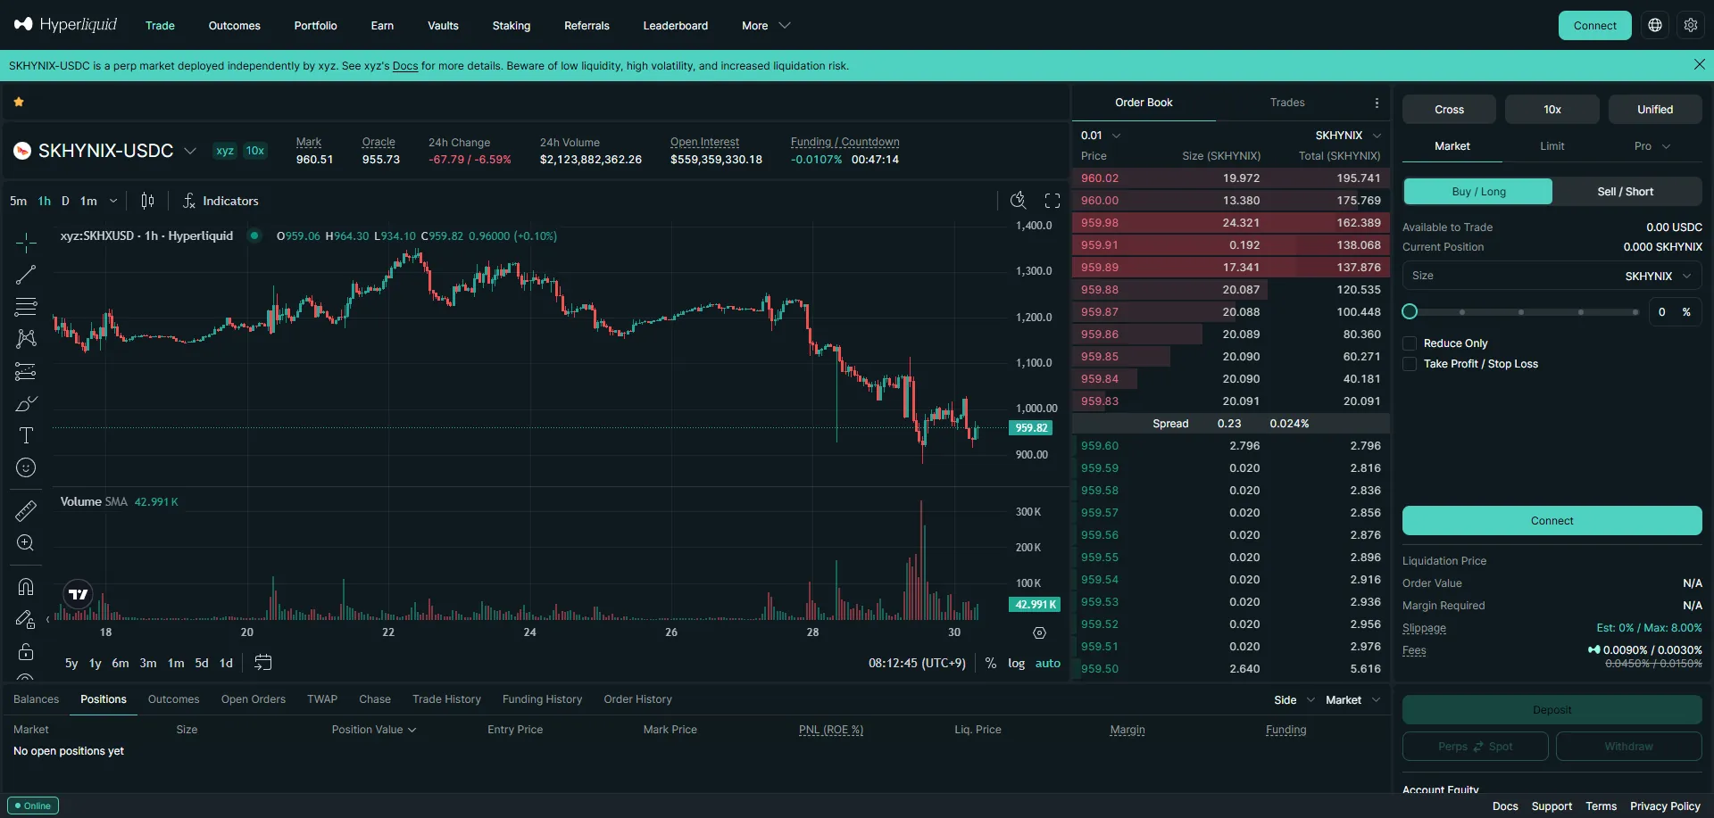Toggle the Unified account mode button

[x=1655, y=110]
